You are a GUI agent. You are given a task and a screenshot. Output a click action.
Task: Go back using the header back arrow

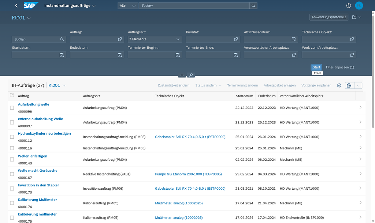point(16,5)
